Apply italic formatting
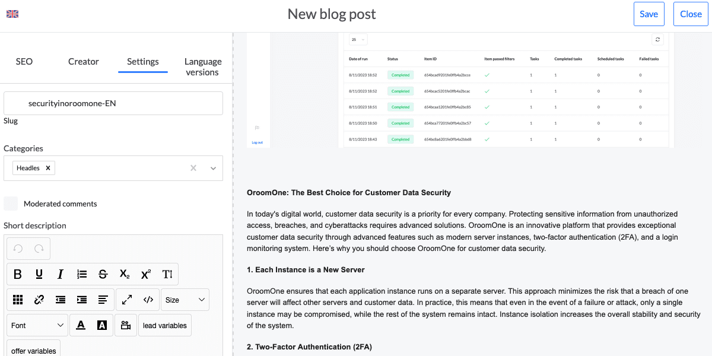 (61, 274)
